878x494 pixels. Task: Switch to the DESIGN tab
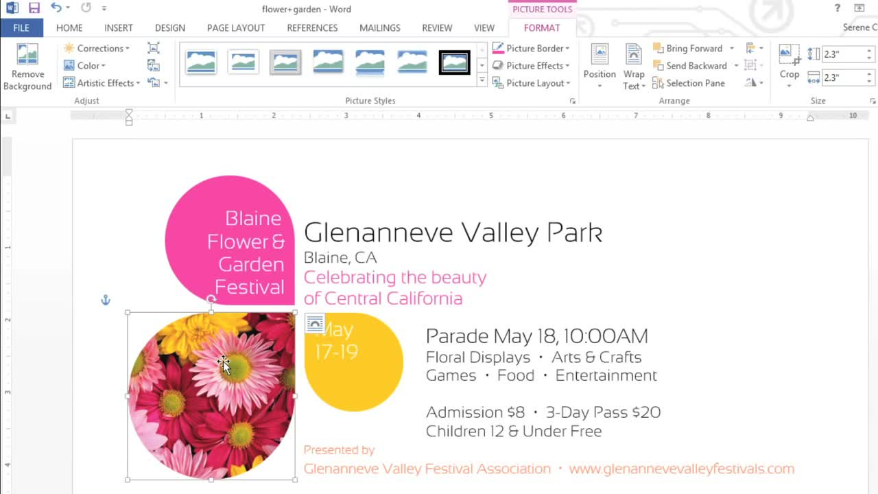pos(170,28)
